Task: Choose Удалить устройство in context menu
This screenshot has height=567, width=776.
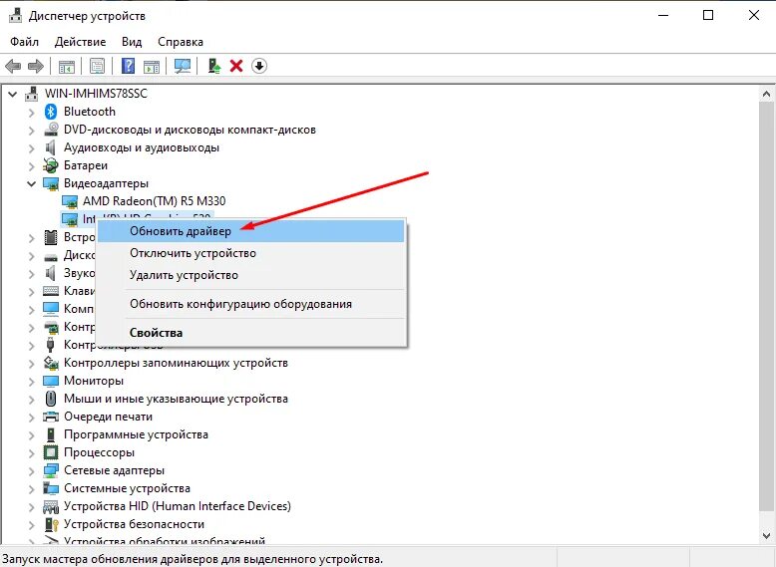Action: pos(251,275)
